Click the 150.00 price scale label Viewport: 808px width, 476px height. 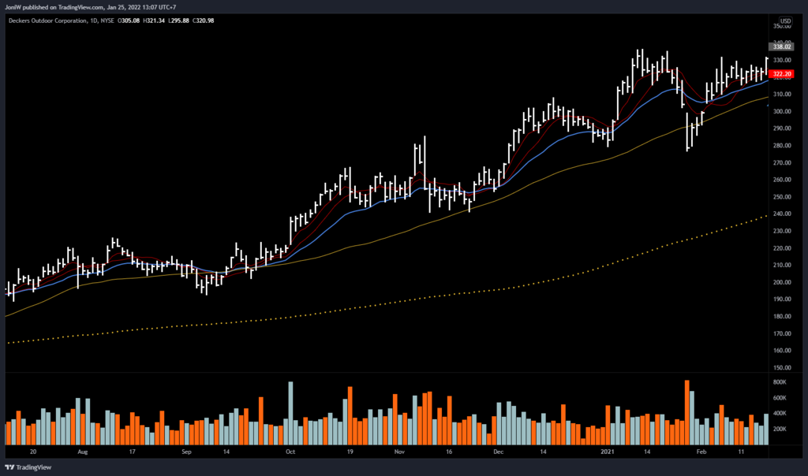point(782,367)
